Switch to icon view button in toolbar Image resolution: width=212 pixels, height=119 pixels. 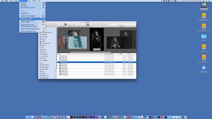pos(59,24)
